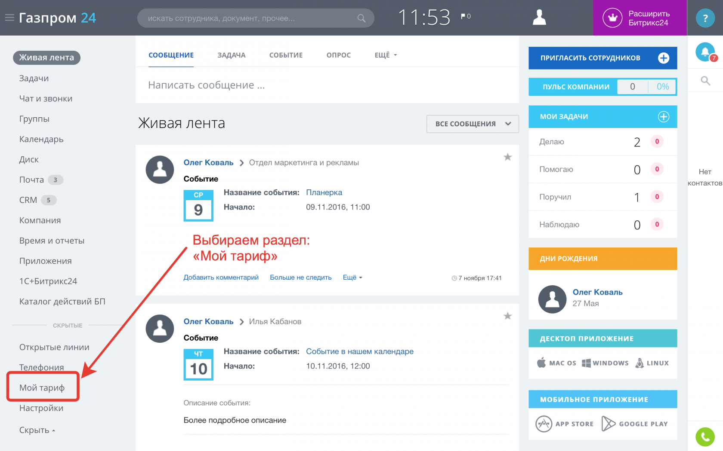Open Каталог действий БП
This screenshot has height=451, width=723.
pyautogui.click(x=62, y=302)
